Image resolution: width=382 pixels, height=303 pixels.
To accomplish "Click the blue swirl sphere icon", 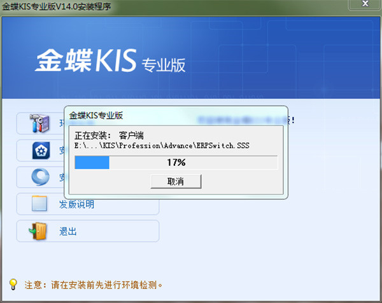I will tap(41, 177).
